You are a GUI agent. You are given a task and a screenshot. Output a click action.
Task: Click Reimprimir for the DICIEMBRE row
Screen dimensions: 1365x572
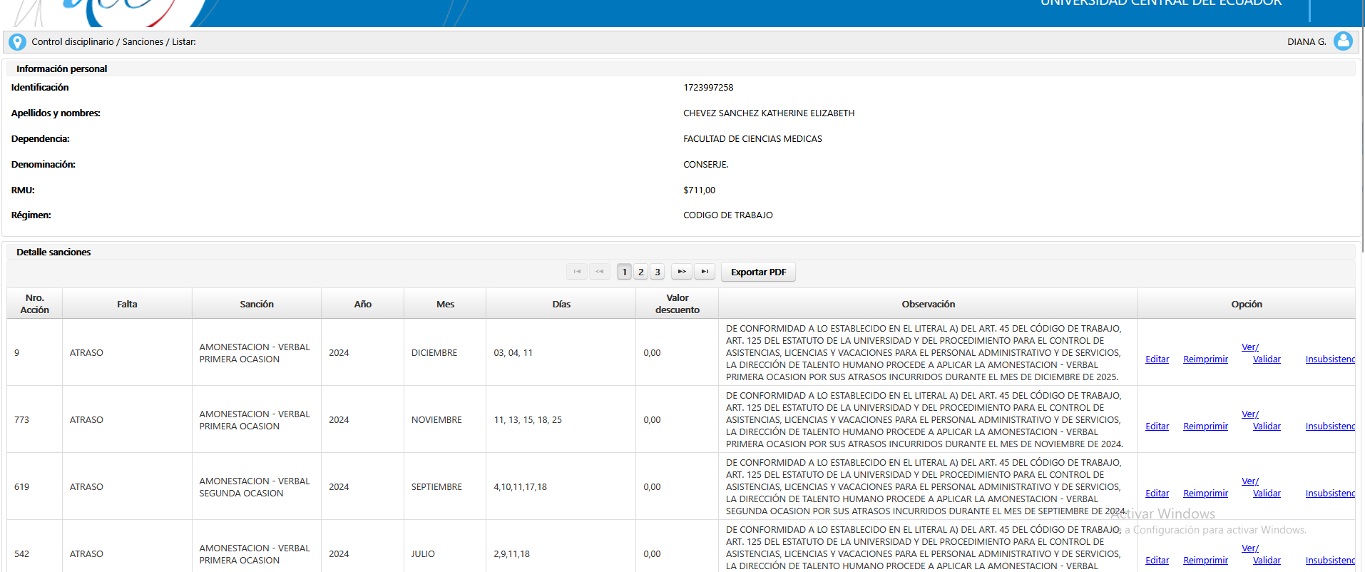pyautogui.click(x=1205, y=359)
